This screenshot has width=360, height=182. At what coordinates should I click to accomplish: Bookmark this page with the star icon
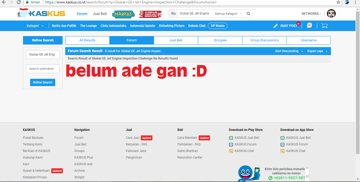pos(338,2)
